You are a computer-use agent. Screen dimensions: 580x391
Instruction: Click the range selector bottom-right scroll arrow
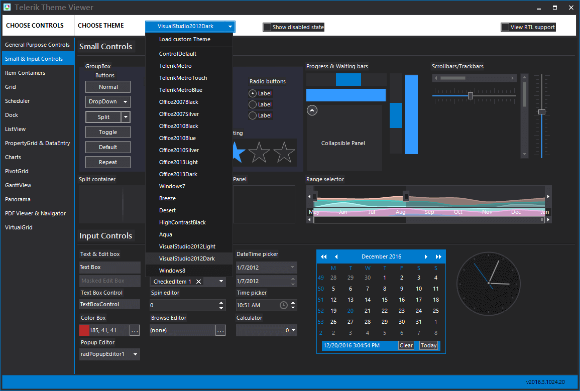pyautogui.click(x=548, y=219)
